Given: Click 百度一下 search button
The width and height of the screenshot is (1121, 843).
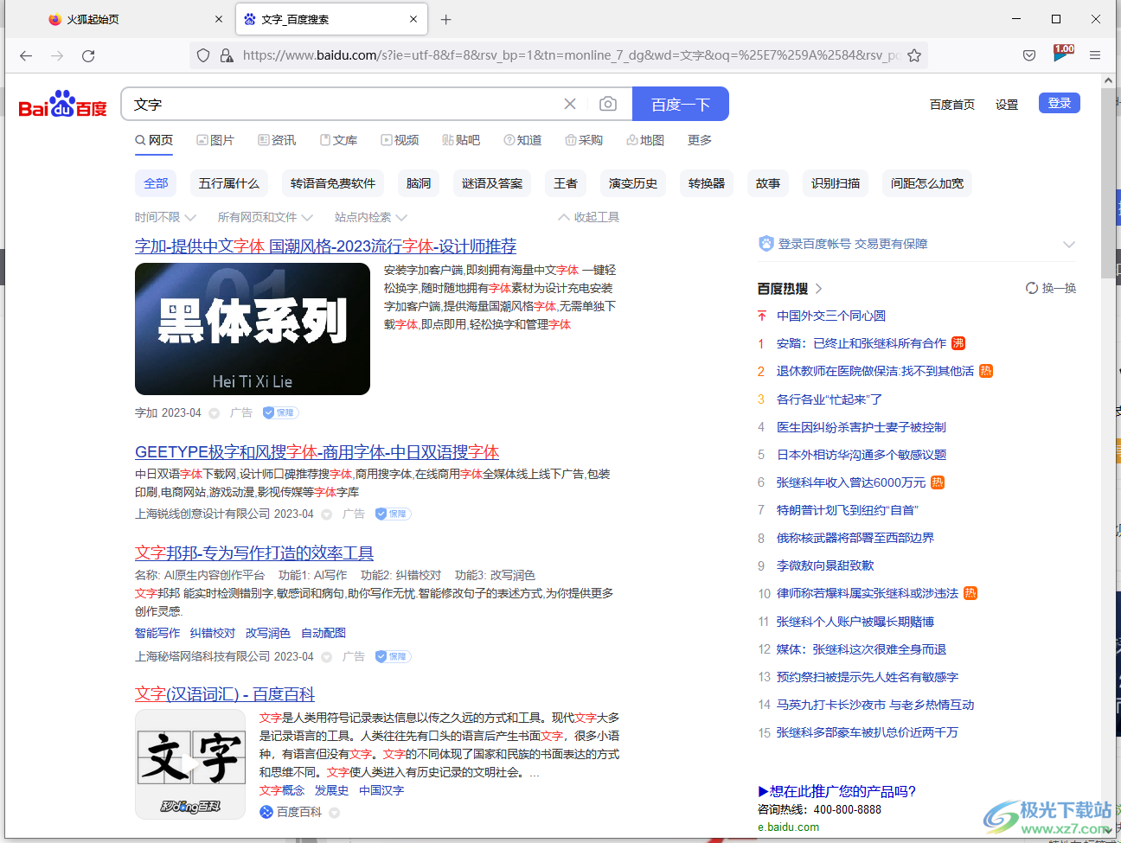Looking at the screenshot, I should tap(681, 104).
